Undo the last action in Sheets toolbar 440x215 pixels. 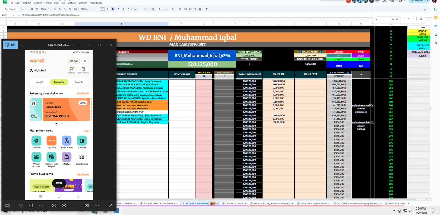click(22, 9)
